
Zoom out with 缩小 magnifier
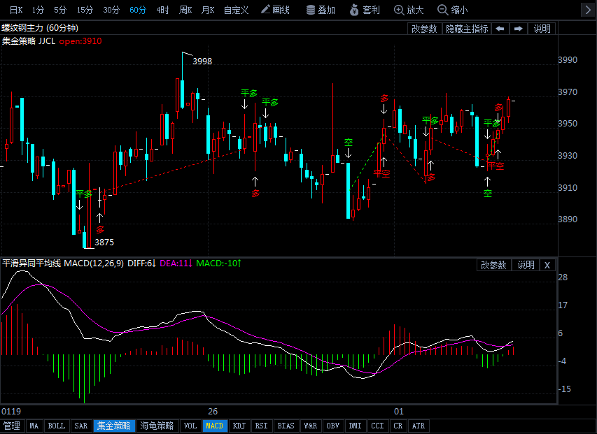coord(452,10)
